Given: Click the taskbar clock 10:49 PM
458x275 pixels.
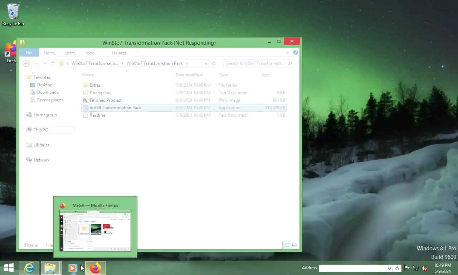Looking at the screenshot, I should (443, 265).
